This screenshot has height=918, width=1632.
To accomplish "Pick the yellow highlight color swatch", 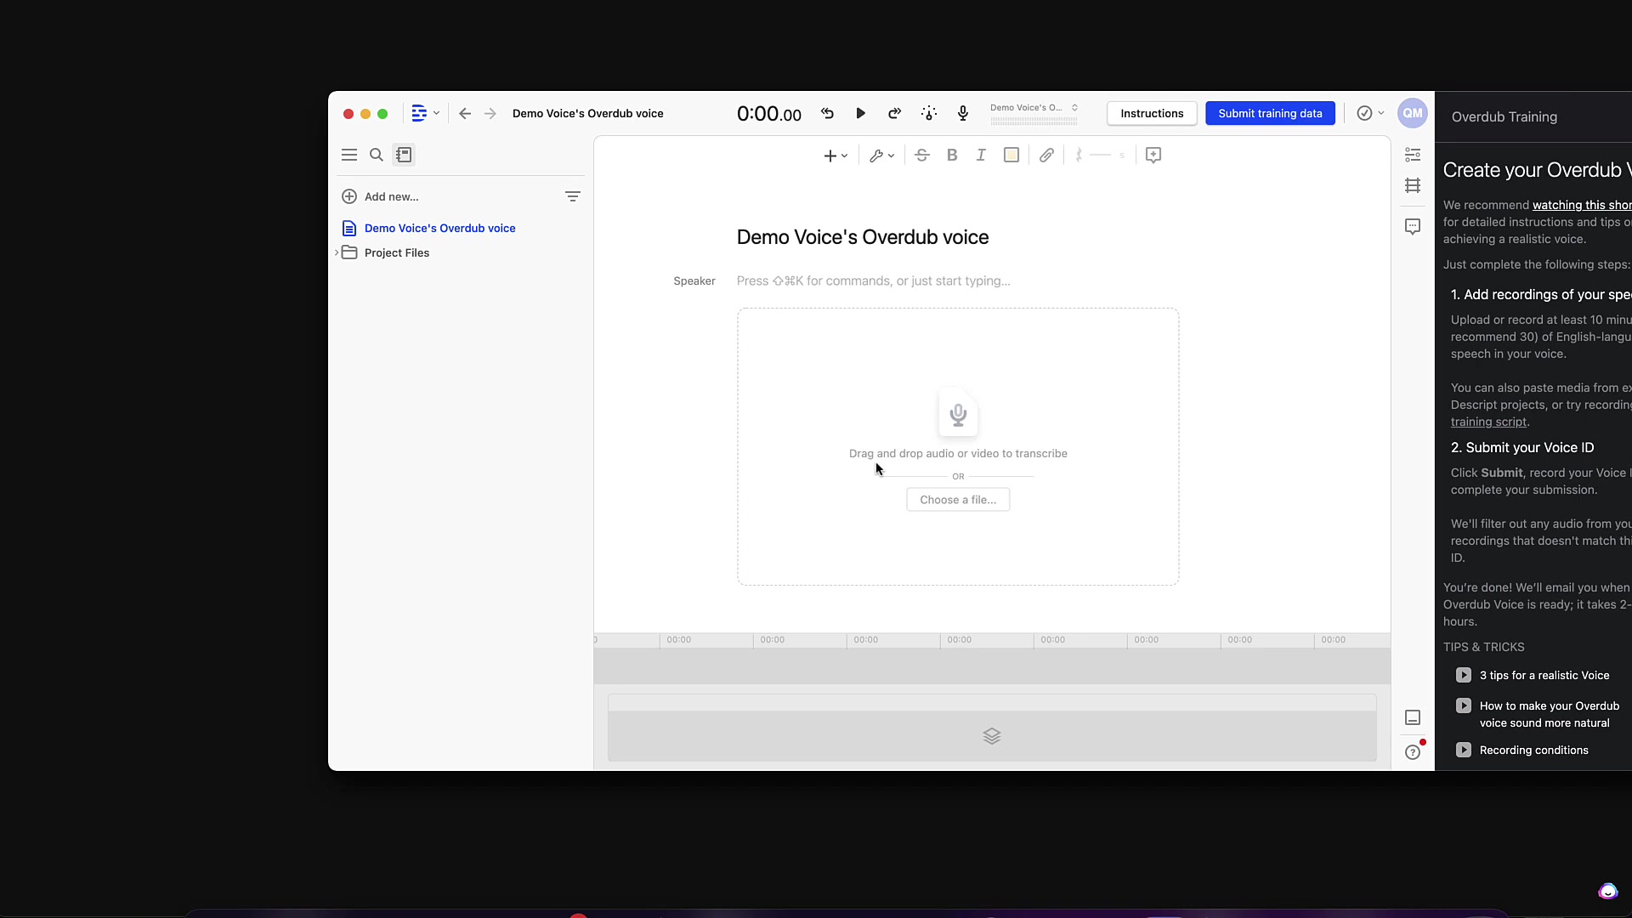I will click(x=1011, y=155).
